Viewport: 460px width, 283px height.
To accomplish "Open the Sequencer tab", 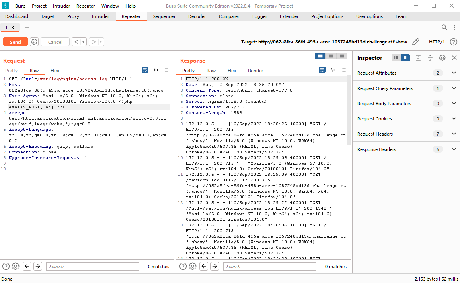I will 164,17.
